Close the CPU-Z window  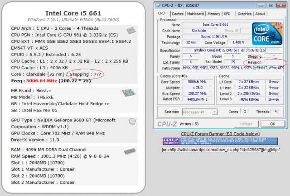pyautogui.click(x=281, y=5)
